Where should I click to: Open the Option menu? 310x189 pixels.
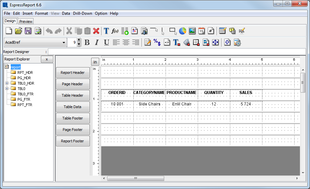[x=101, y=13]
